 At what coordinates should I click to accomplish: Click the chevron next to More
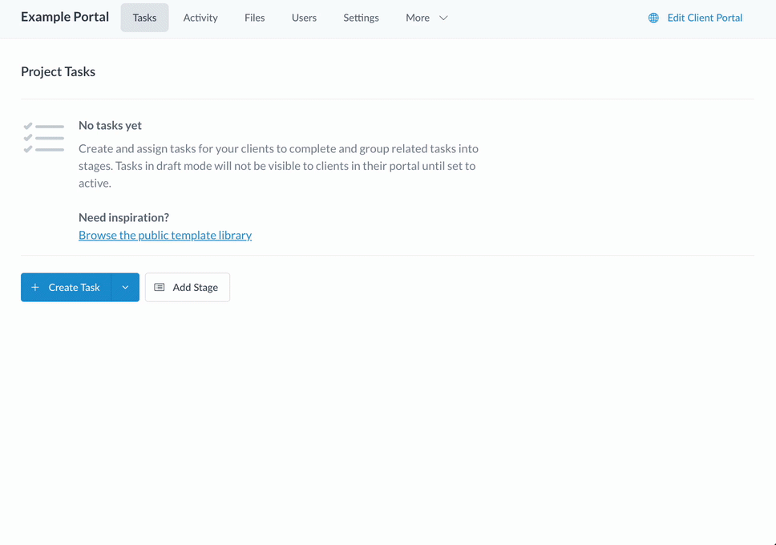coord(443,18)
